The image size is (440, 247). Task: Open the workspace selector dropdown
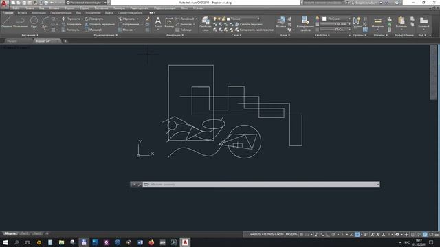coord(87,3)
